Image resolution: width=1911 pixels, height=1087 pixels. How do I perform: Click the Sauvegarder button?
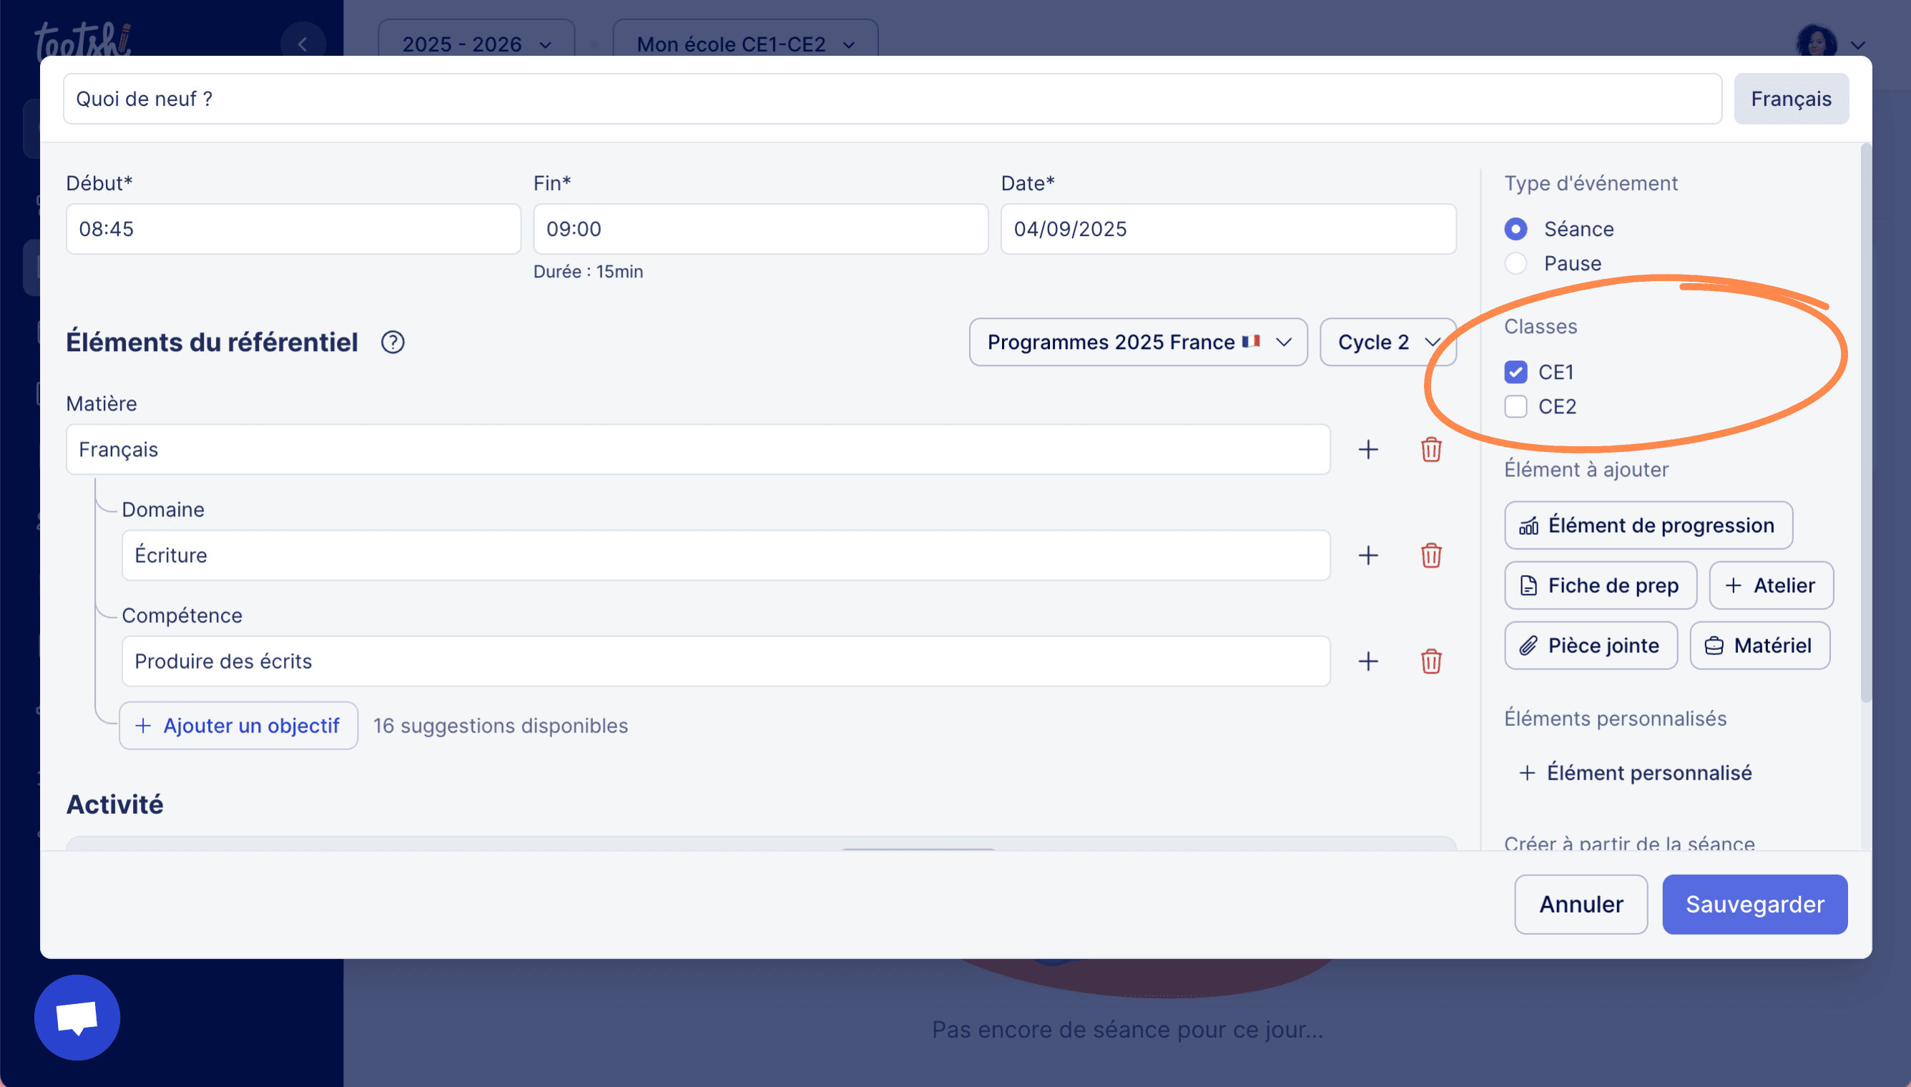[x=1754, y=904]
